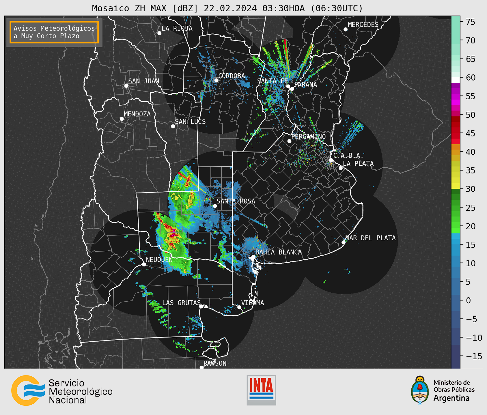The width and height of the screenshot is (487, 415).
Task: Click the Ministerio de Obras Públicas emblem
Action: click(420, 390)
